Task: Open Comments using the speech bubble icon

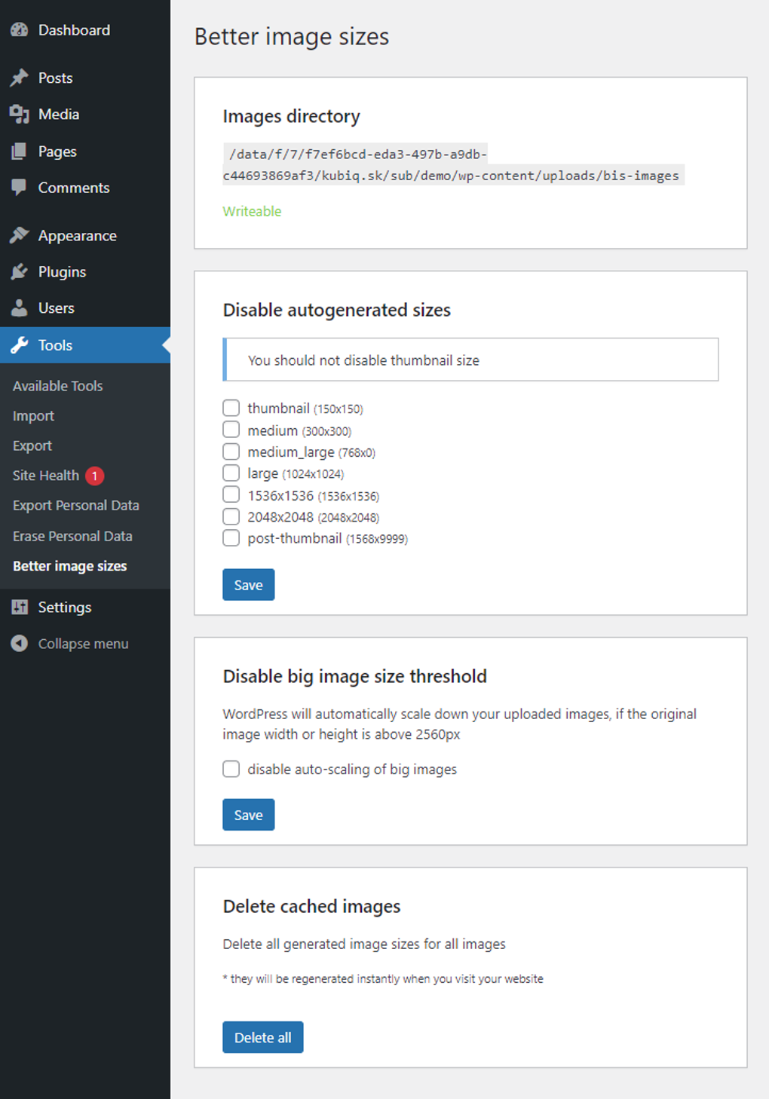Action: [x=19, y=188]
